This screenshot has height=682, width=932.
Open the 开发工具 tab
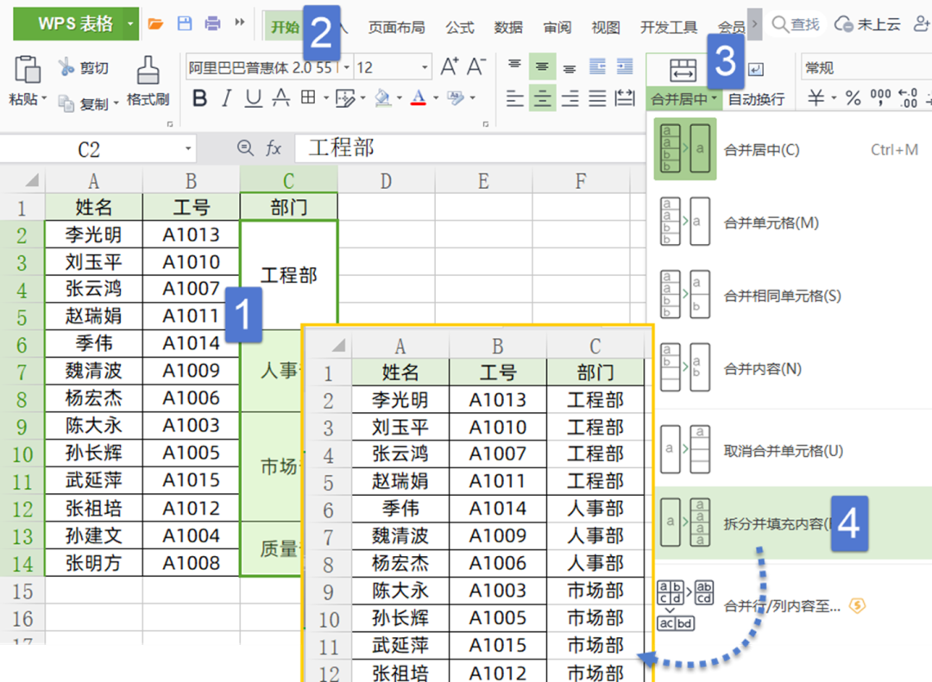pos(669,28)
